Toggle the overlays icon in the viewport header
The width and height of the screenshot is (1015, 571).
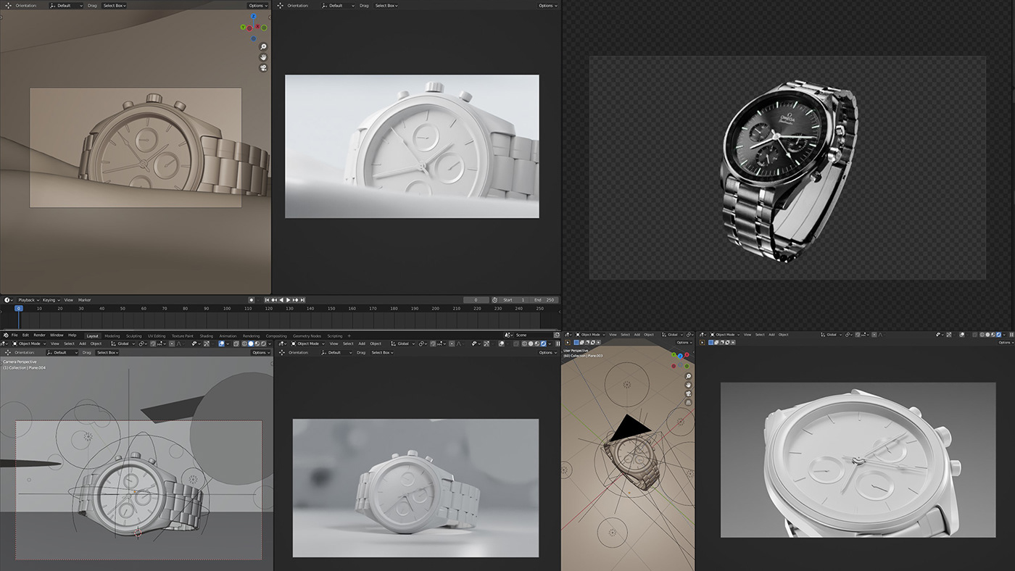(x=221, y=343)
